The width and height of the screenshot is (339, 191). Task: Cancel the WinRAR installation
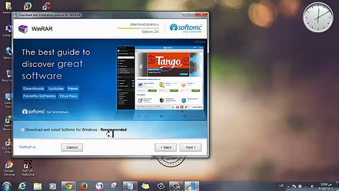point(72,147)
